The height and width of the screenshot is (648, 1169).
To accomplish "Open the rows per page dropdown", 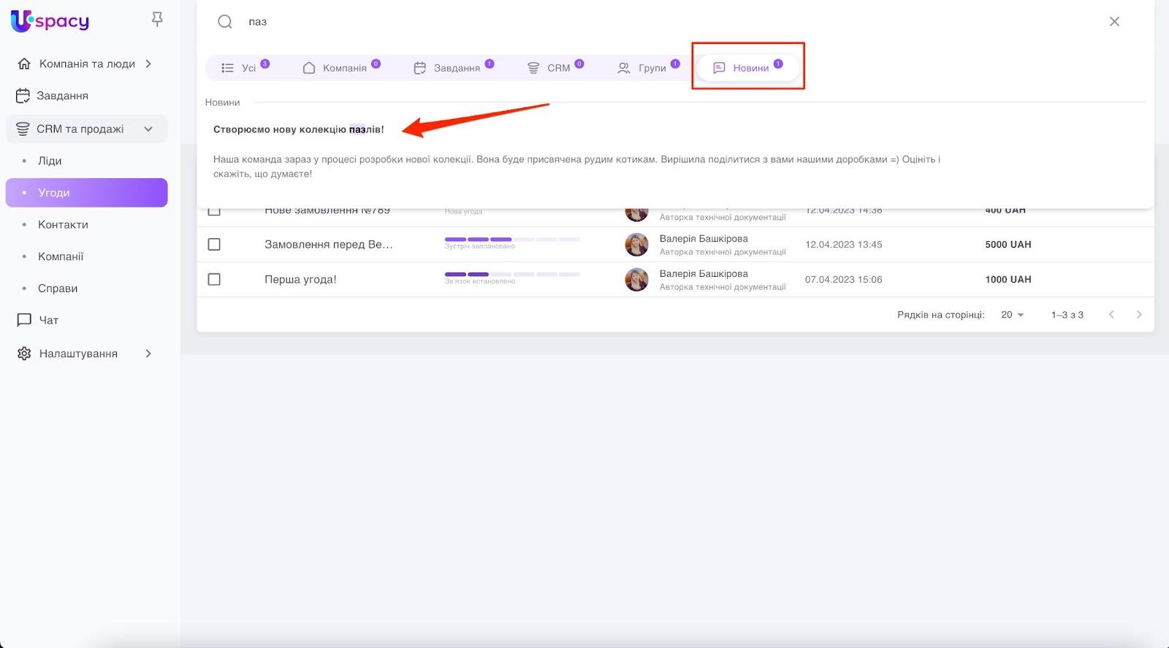I will (1013, 315).
